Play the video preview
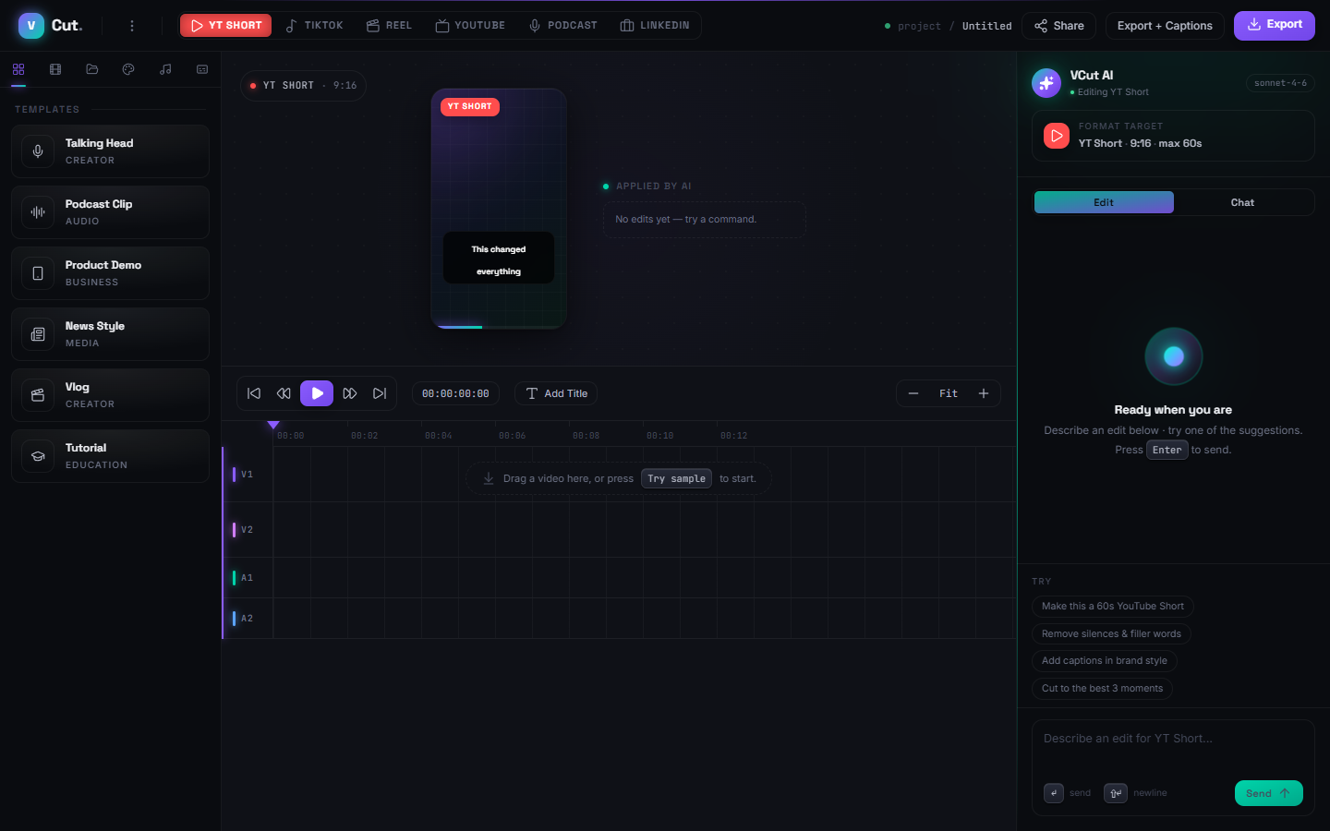Screen dimensions: 1330x831 pyautogui.click(x=317, y=393)
